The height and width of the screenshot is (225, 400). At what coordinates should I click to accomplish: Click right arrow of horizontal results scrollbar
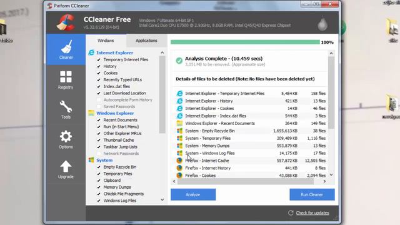pyautogui.click(x=324, y=181)
